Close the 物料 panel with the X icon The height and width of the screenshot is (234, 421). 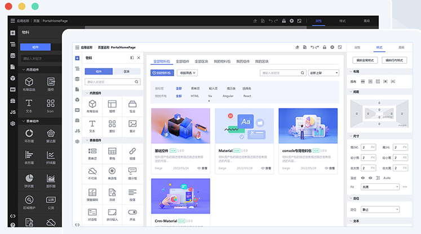[x=139, y=58]
